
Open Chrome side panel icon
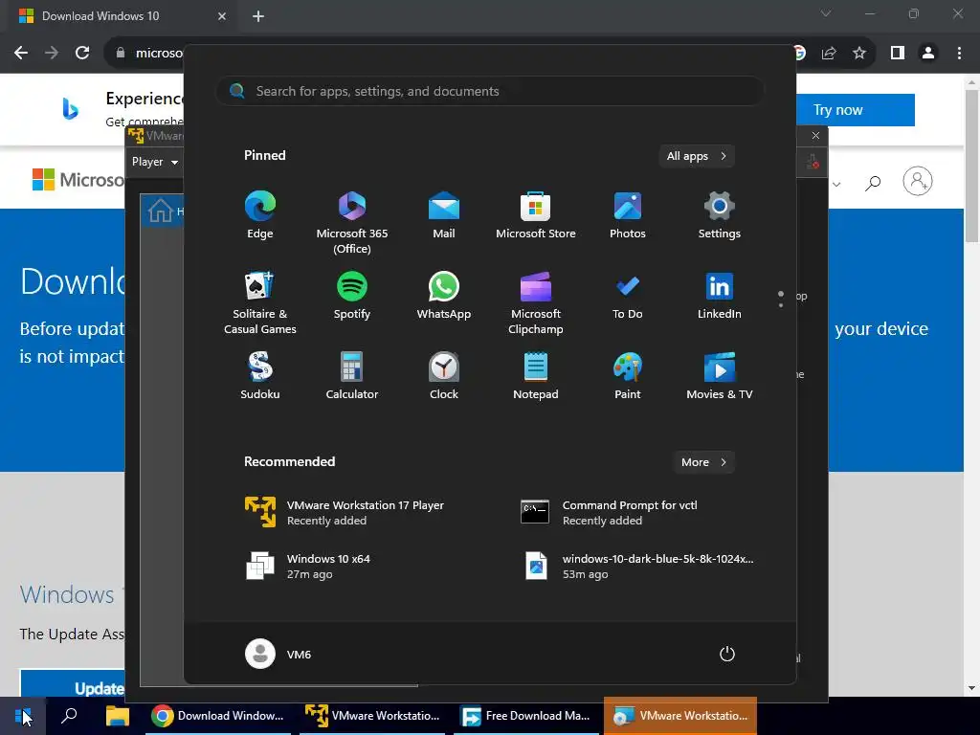pos(898,54)
